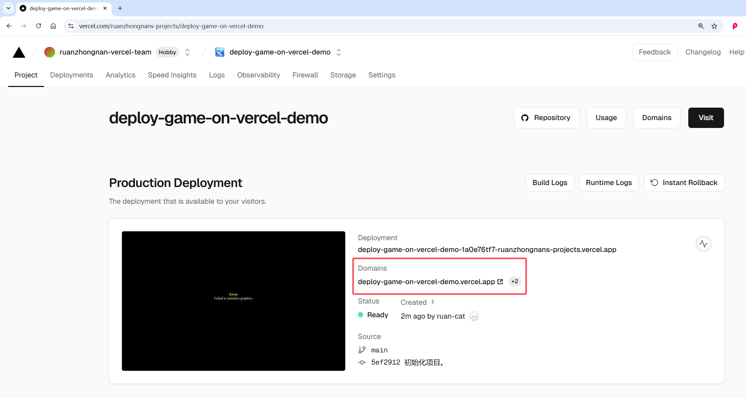Open a new browser tab

click(120, 8)
